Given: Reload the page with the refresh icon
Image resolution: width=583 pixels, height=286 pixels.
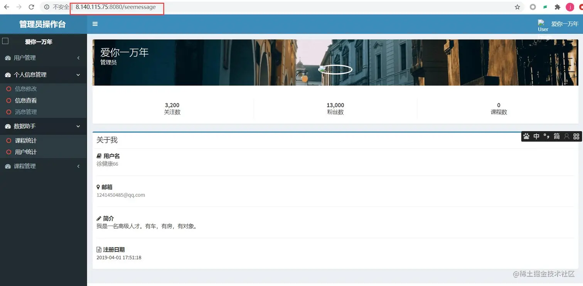Looking at the screenshot, I should [x=32, y=7].
